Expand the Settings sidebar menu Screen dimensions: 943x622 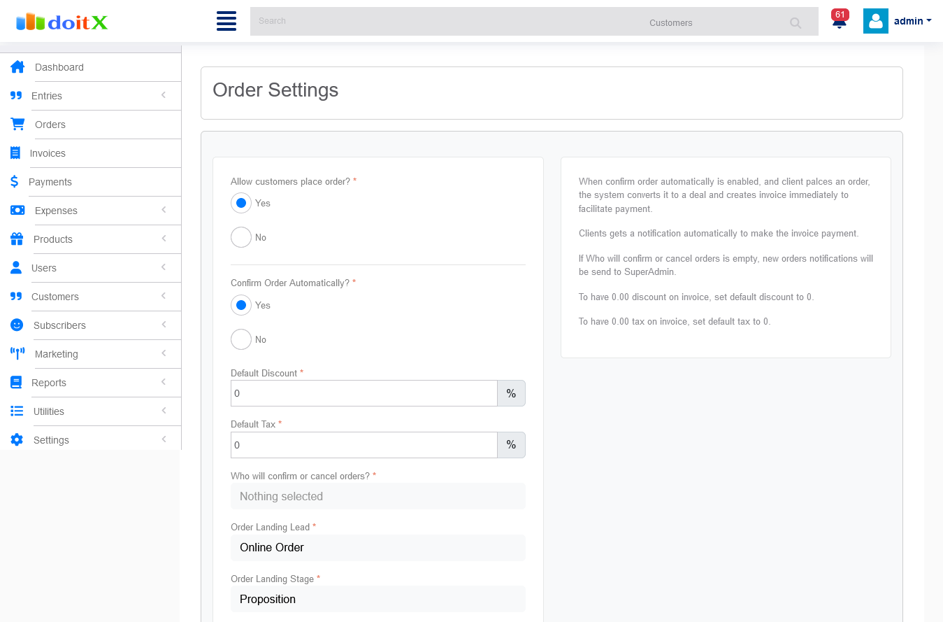(51, 440)
